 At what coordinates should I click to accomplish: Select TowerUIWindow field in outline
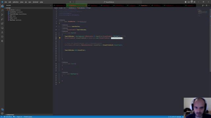17,14
